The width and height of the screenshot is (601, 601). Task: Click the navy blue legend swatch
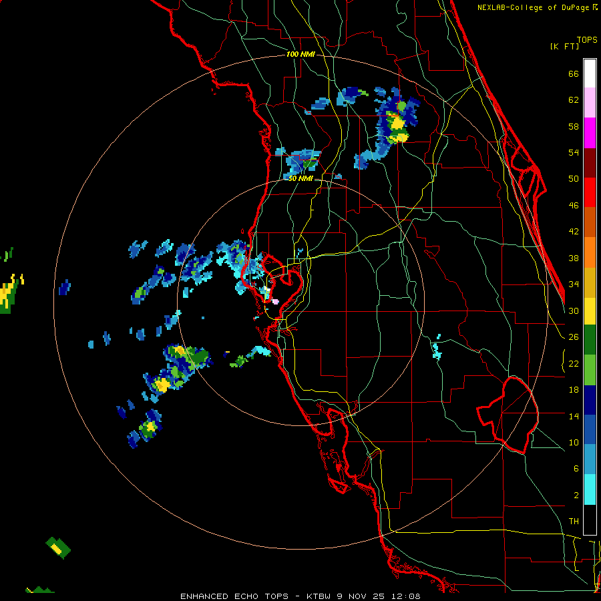pos(590,400)
